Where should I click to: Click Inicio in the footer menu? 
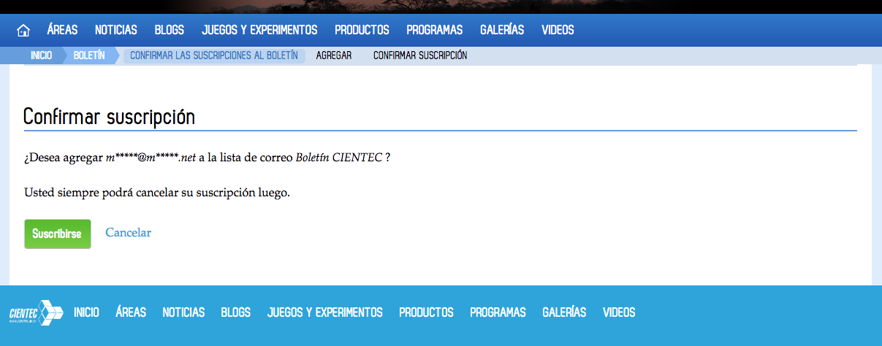(x=86, y=312)
